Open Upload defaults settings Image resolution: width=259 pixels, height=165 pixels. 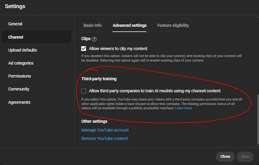click(22, 50)
